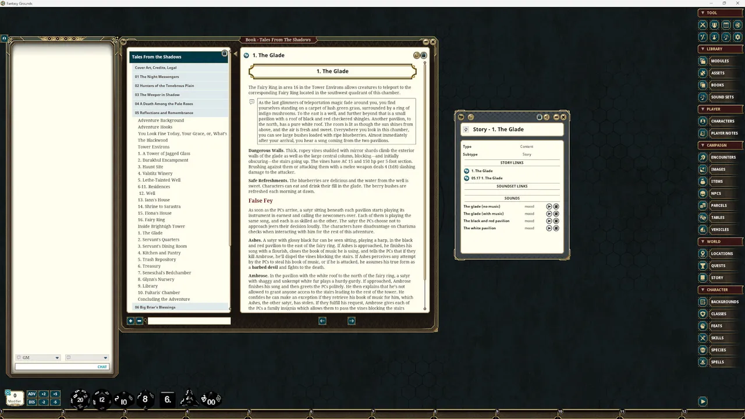Open the Characters sidebar icon
The width and height of the screenshot is (745, 419).
point(703,121)
